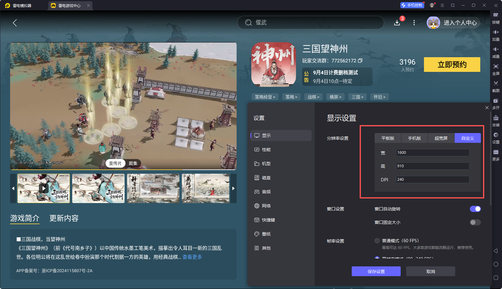This screenshot has height=289, width=502.
Task: Click 保存设置 to save settings
Action: tap(376, 271)
